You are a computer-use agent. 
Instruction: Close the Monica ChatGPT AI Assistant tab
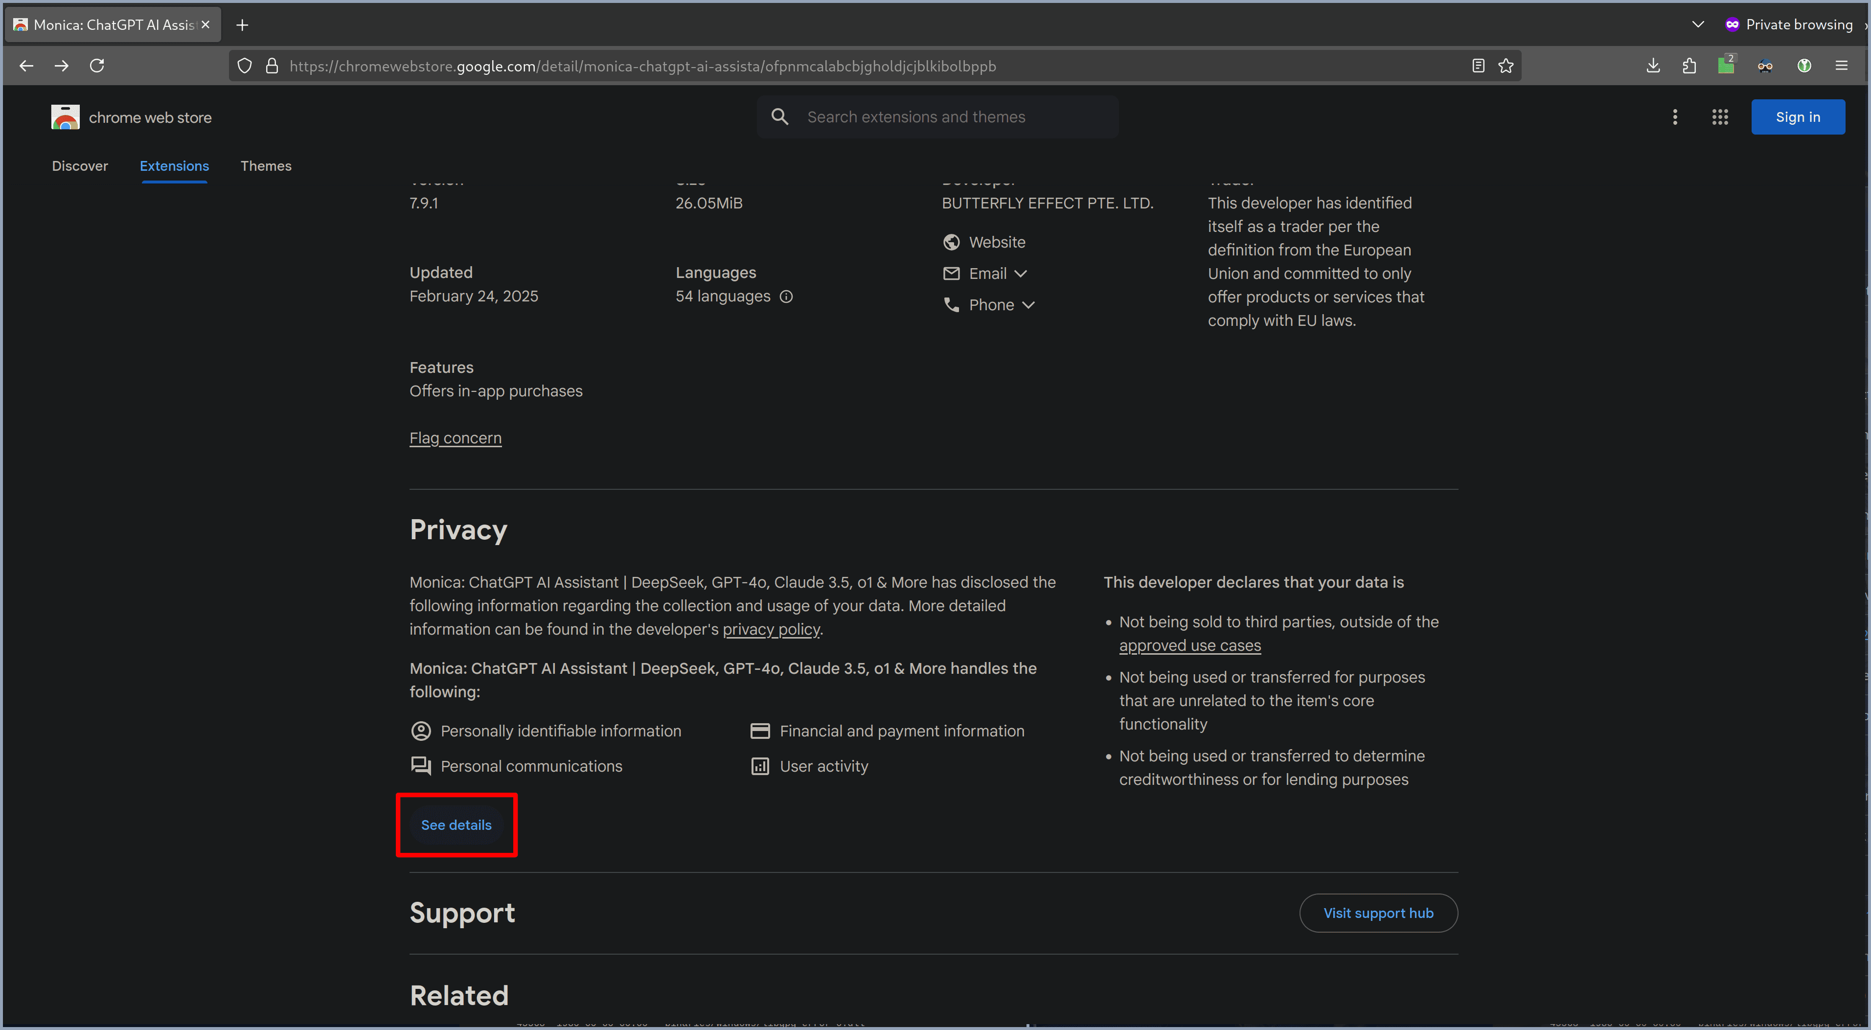(205, 24)
